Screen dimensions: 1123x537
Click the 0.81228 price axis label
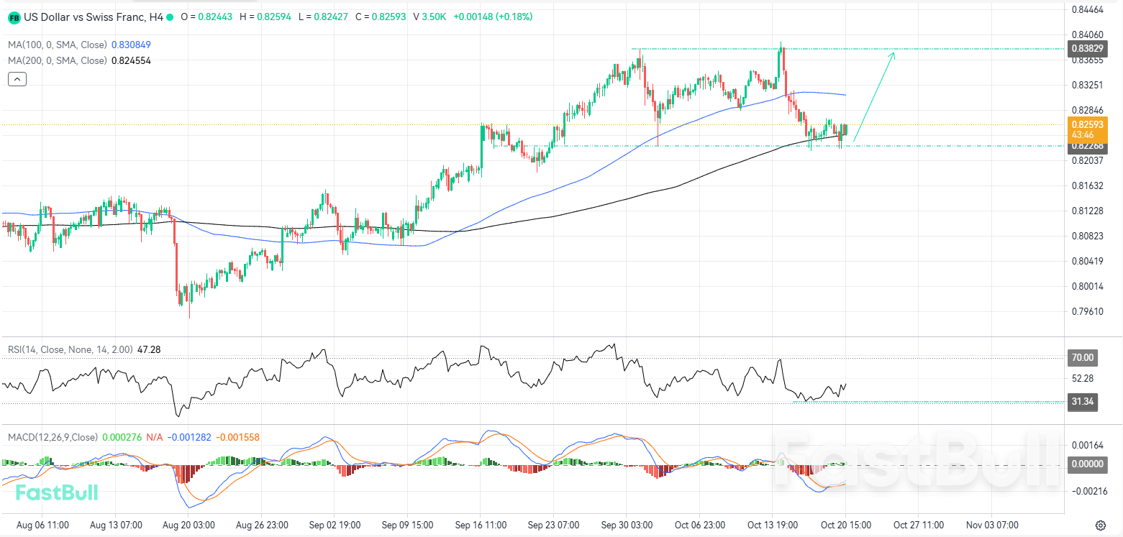(x=1088, y=210)
